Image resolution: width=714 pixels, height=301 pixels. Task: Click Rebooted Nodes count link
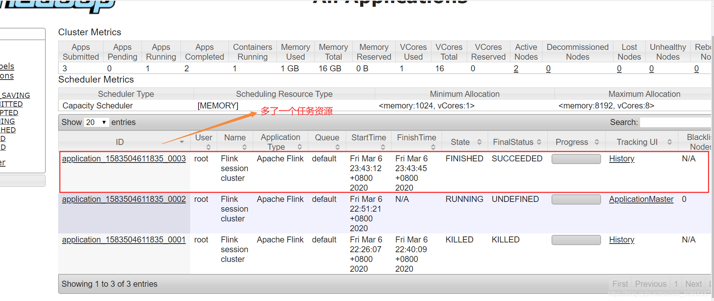[697, 69]
